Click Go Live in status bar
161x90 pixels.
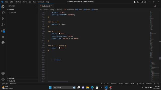pyautogui.click(x=140, y=84)
